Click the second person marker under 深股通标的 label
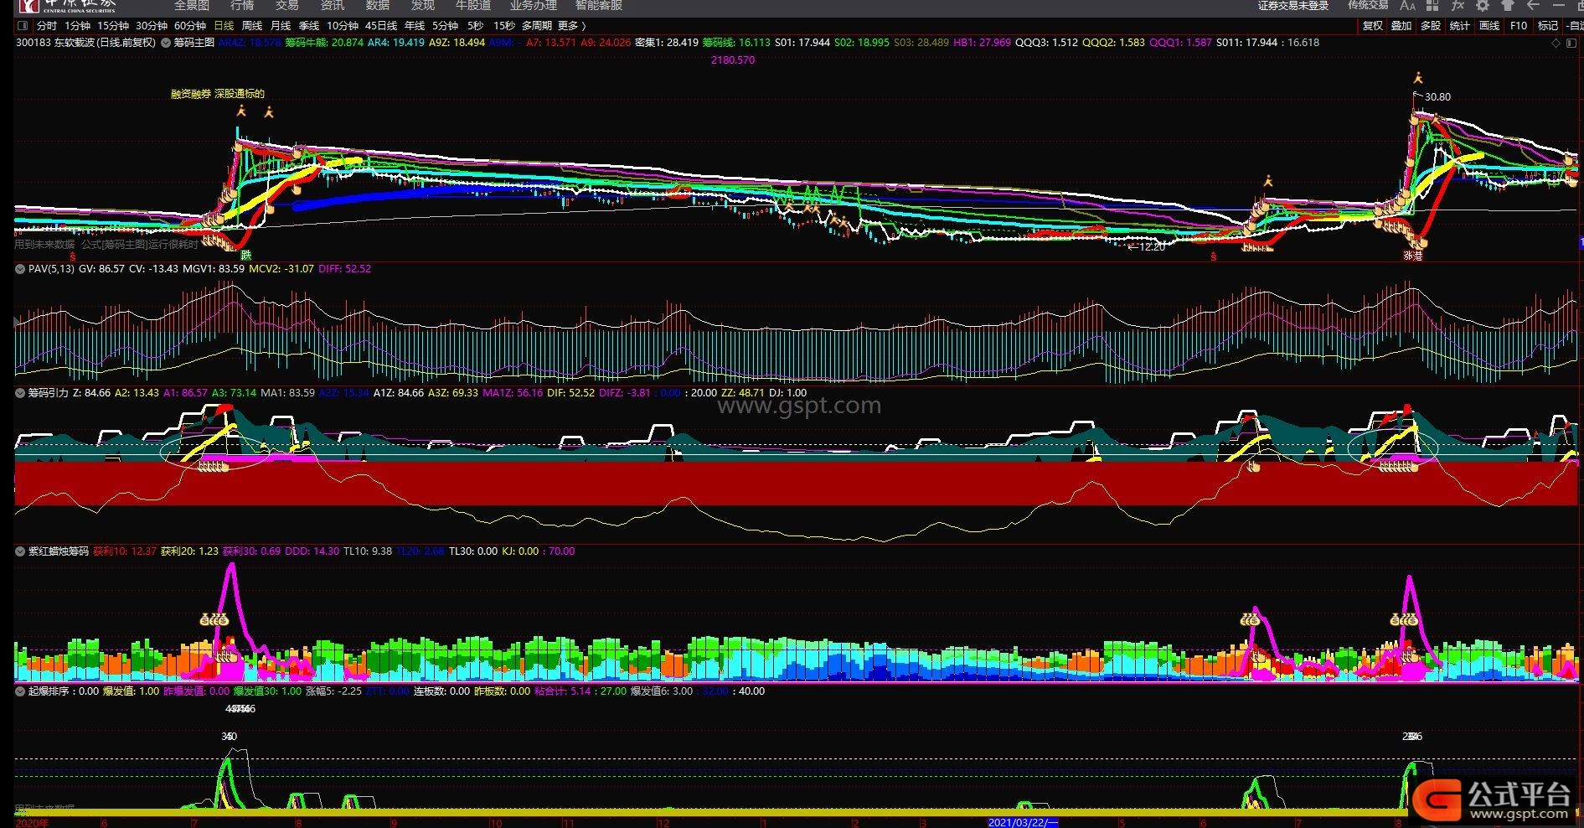 [269, 111]
